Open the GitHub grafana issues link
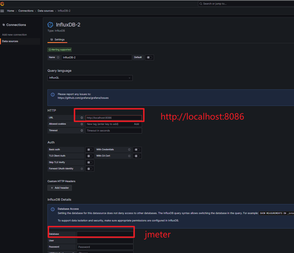This screenshot has height=253, width=294. [x=83, y=98]
